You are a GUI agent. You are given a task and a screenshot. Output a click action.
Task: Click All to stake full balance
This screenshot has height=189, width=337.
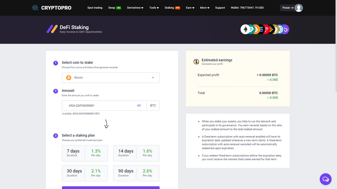coord(139,105)
